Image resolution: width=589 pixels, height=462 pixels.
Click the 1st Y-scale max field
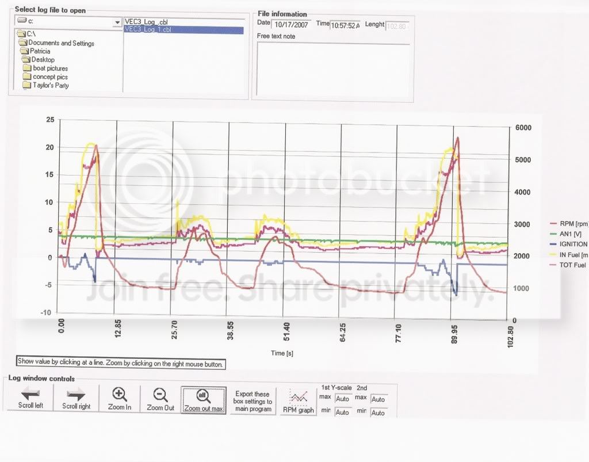[x=343, y=399]
